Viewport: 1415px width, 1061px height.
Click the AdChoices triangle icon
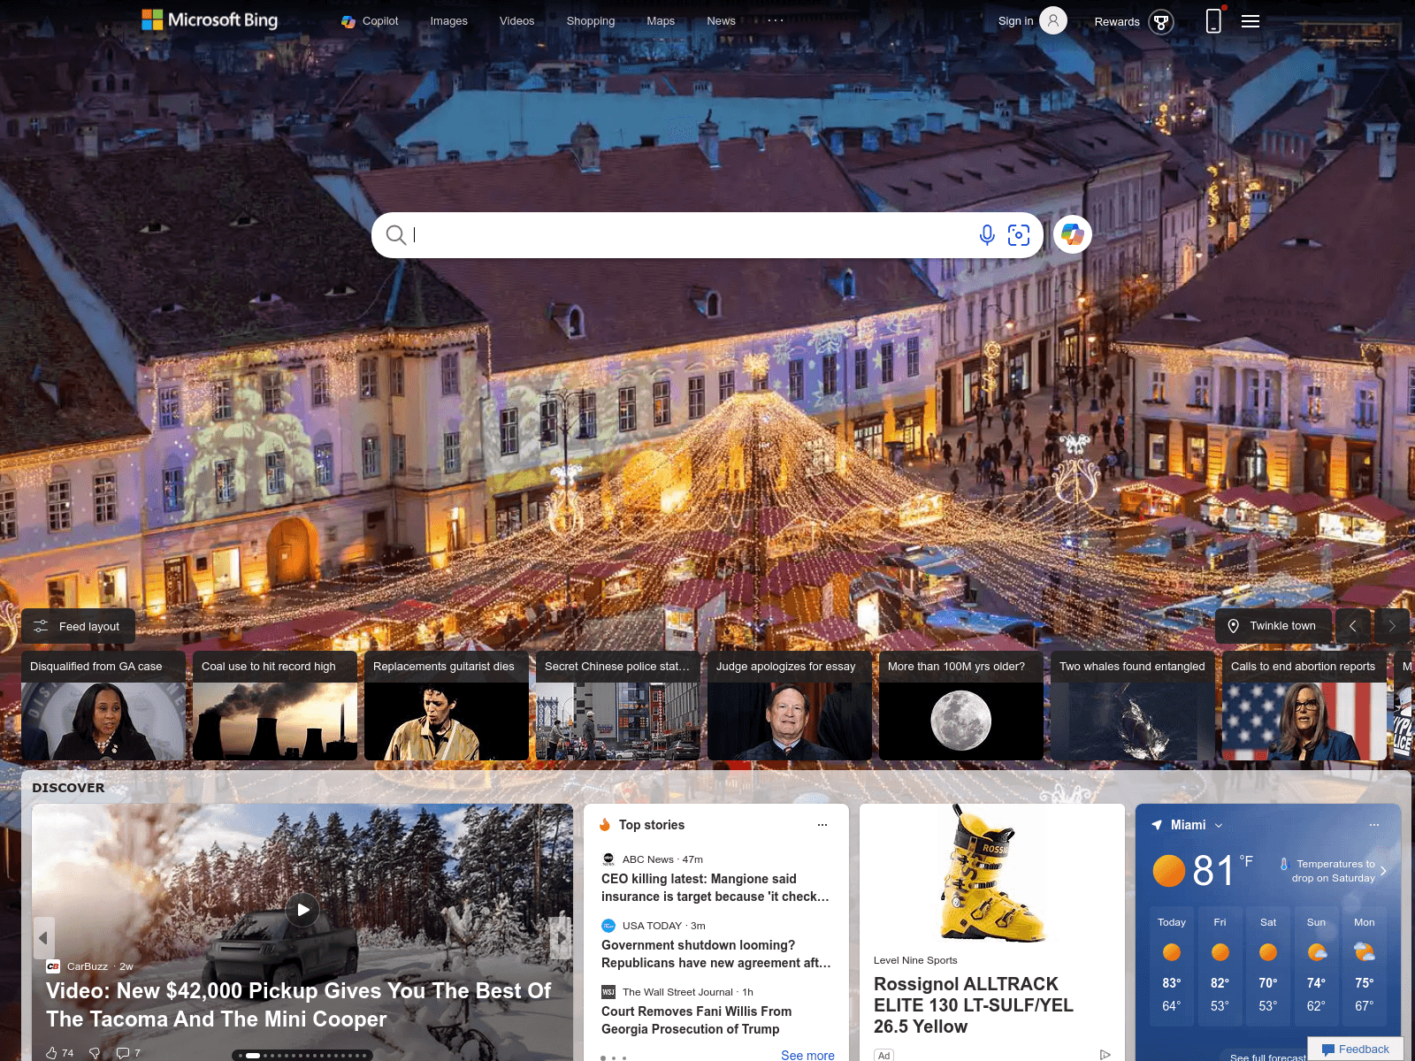pos(1105,1055)
